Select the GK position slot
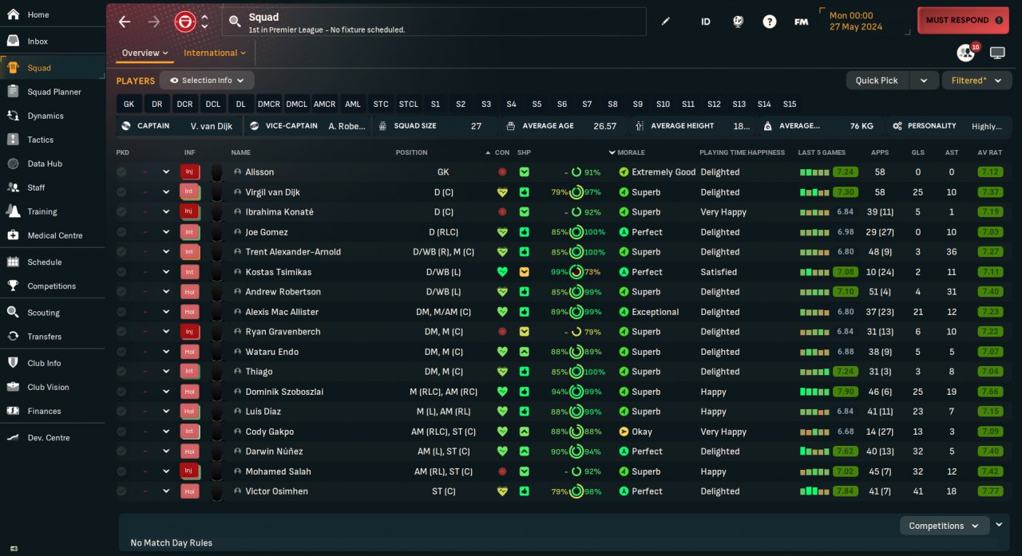 coord(129,104)
